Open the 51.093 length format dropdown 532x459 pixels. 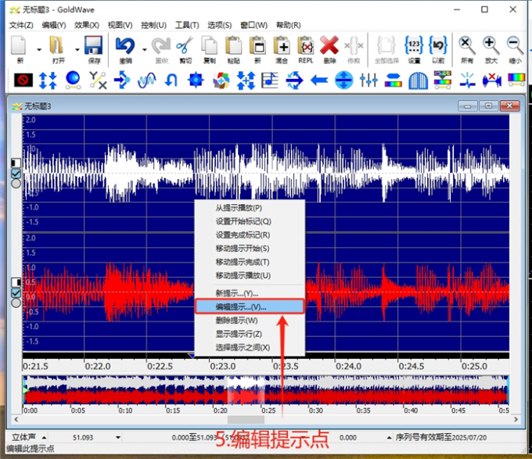coord(117,438)
